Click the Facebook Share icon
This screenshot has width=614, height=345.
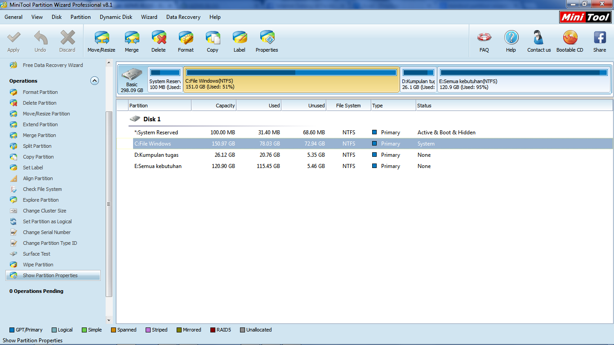600,37
